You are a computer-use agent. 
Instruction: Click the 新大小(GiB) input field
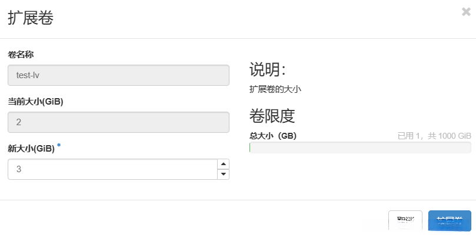click(112, 169)
